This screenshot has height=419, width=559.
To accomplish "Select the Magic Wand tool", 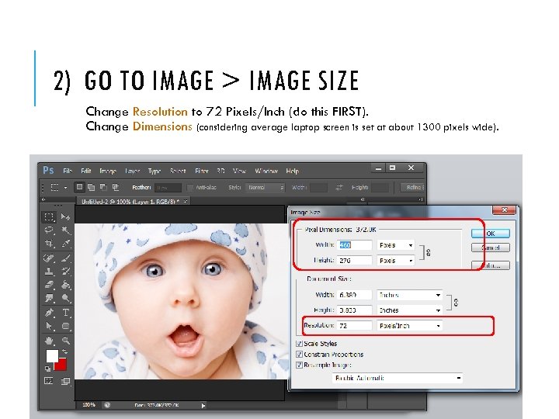I will [65, 230].
